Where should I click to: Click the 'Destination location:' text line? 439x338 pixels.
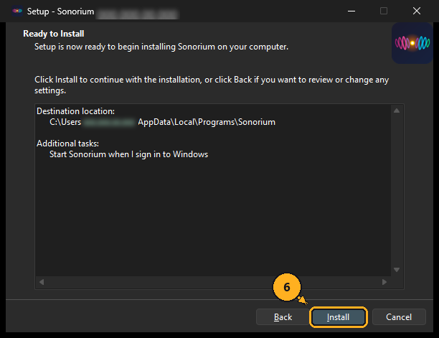click(x=75, y=111)
